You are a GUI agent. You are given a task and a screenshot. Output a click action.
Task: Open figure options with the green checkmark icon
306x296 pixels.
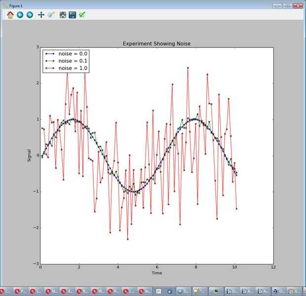click(82, 15)
